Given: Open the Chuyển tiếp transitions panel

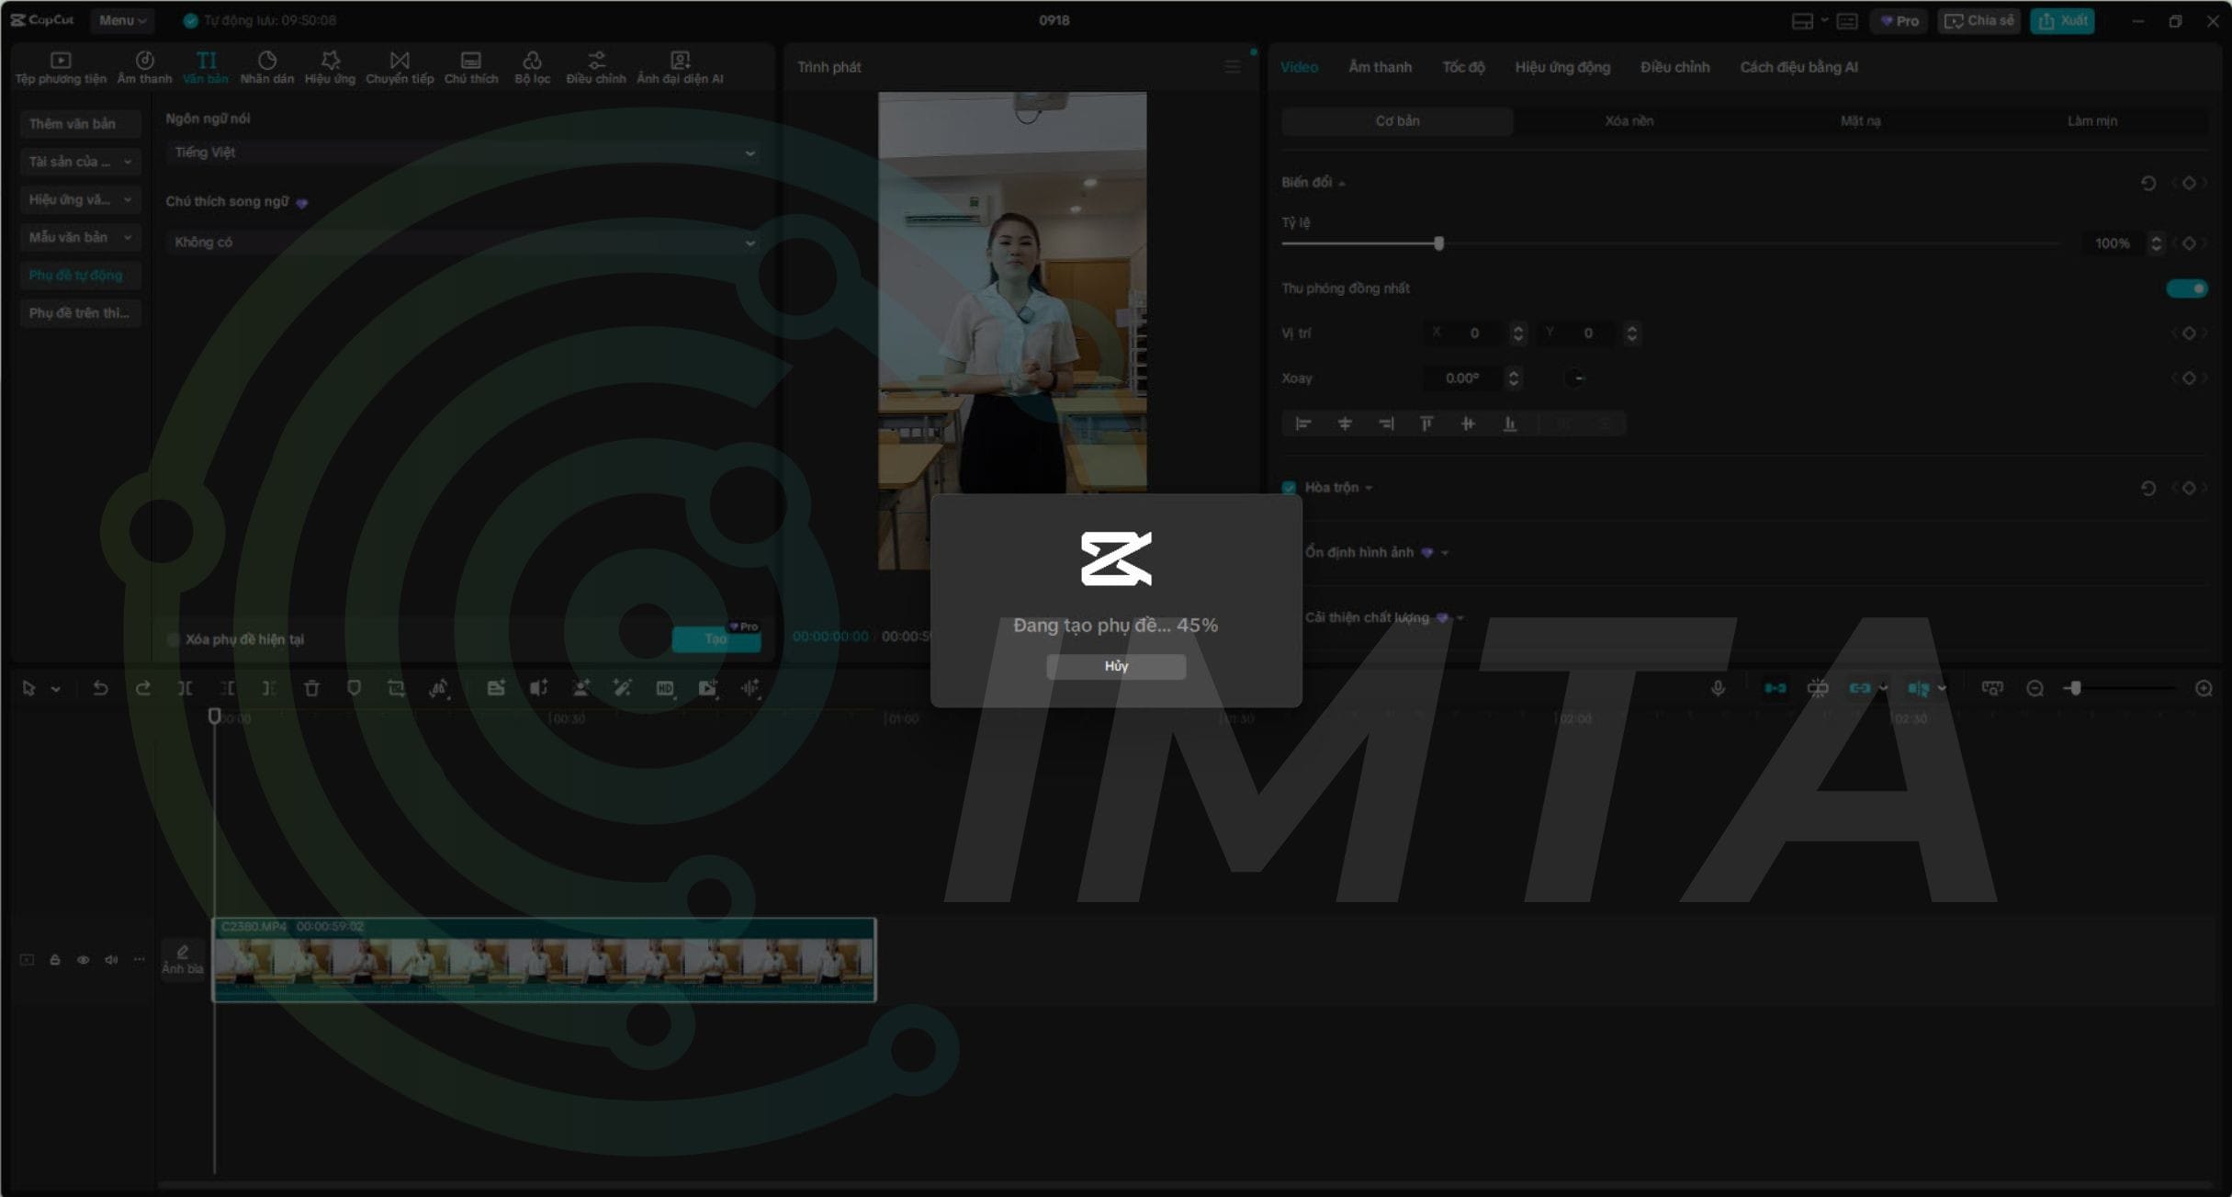Looking at the screenshot, I should click(399, 65).
